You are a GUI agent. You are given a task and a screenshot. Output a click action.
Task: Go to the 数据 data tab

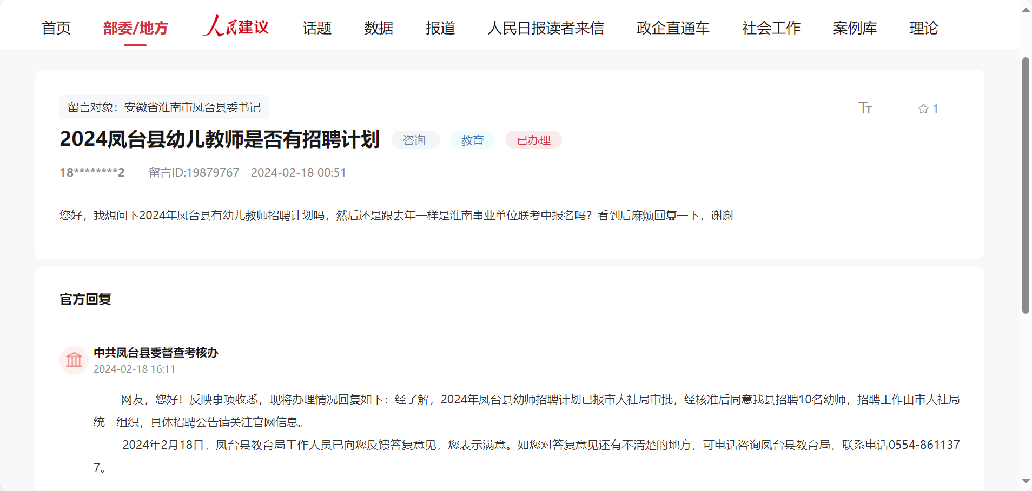[379, 28]
